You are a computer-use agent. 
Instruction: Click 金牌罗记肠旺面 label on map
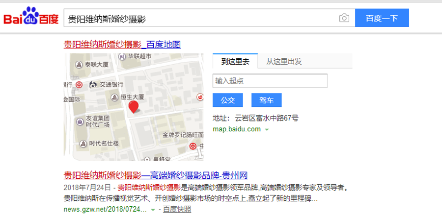(183, 135)
